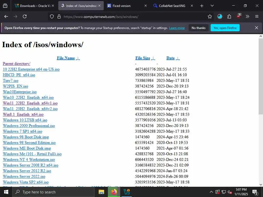Screen dimensions: 263x197
Task: Sort listing by File Name header
Action: click(x=66, y=58)
